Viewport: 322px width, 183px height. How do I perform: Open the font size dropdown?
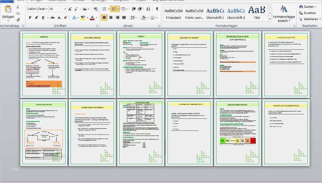pyautogui.click(x=65, y=9)
